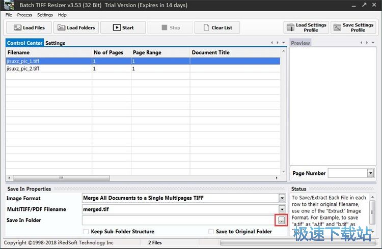The height and width of the screenshot is (249, 382).
Task: Click Control Center tabs left arrow
Action: [272, 43]
